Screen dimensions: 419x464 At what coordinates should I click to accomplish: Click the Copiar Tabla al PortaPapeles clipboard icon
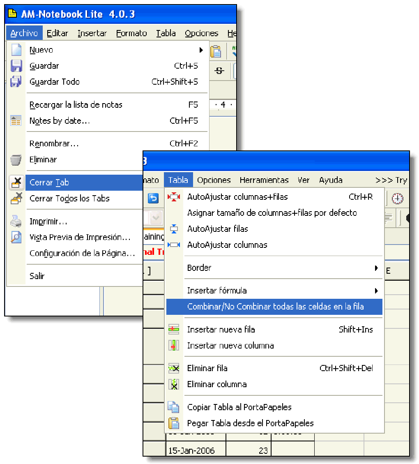(174, 407)
